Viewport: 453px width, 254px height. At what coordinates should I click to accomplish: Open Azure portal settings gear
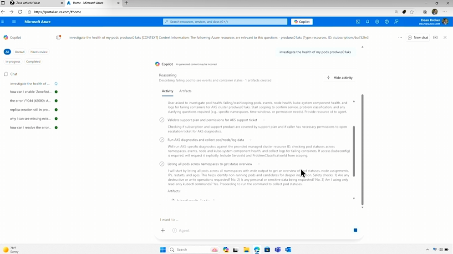coord(377,22)
